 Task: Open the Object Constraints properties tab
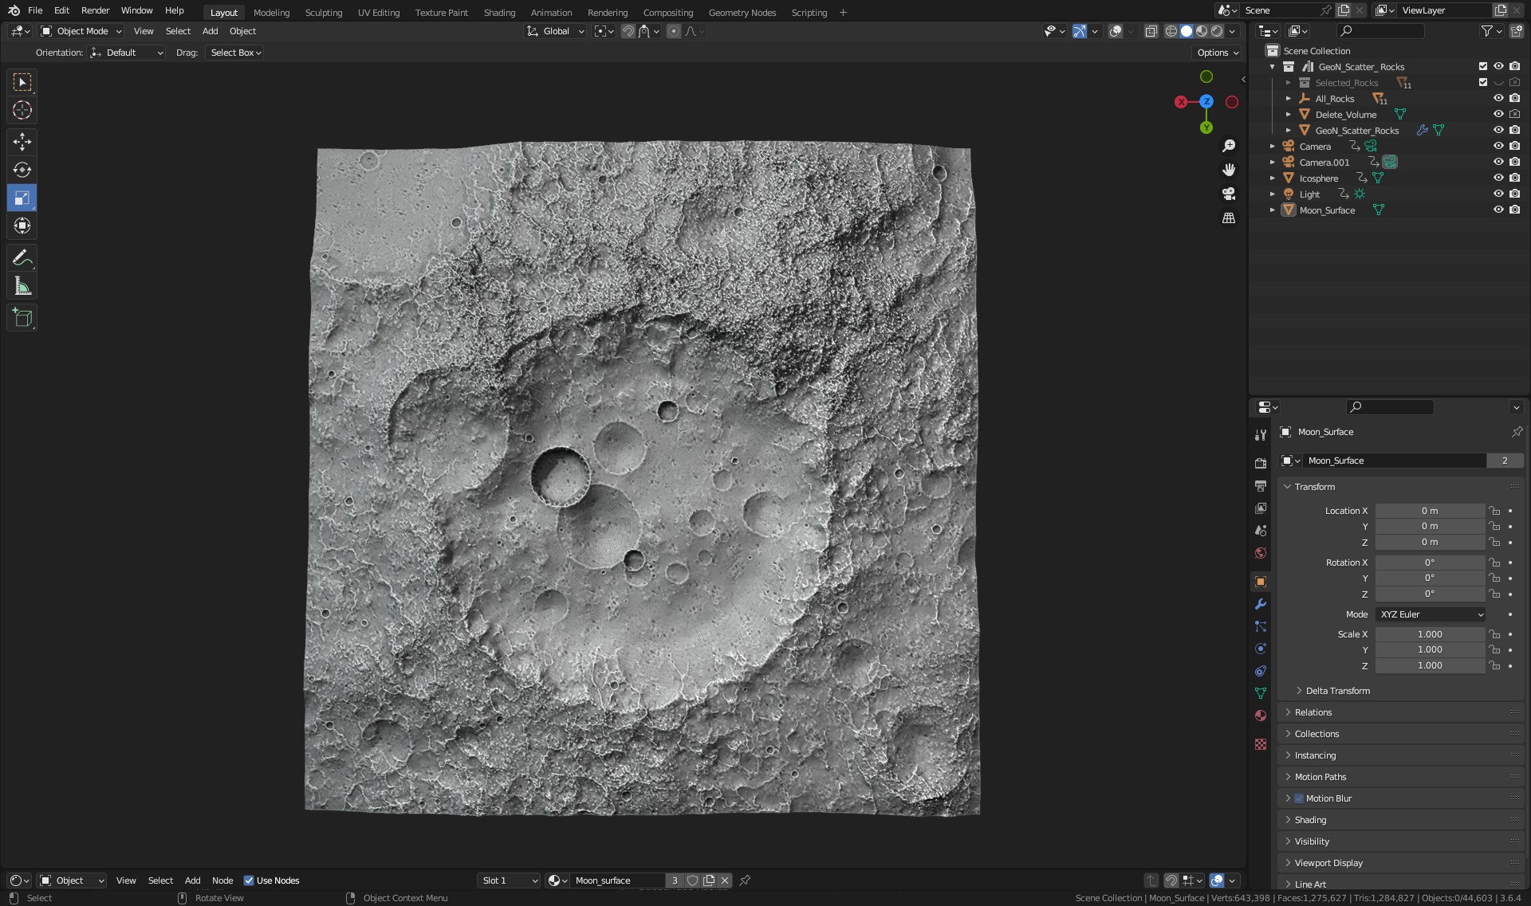coord(1261,671)
